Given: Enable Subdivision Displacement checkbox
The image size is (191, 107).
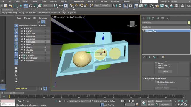Looking at the screenshot, I should pyautogui.click(x=155, y=82).
